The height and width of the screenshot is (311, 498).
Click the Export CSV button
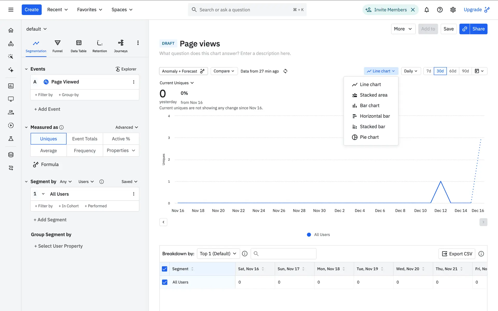[457, 254]
